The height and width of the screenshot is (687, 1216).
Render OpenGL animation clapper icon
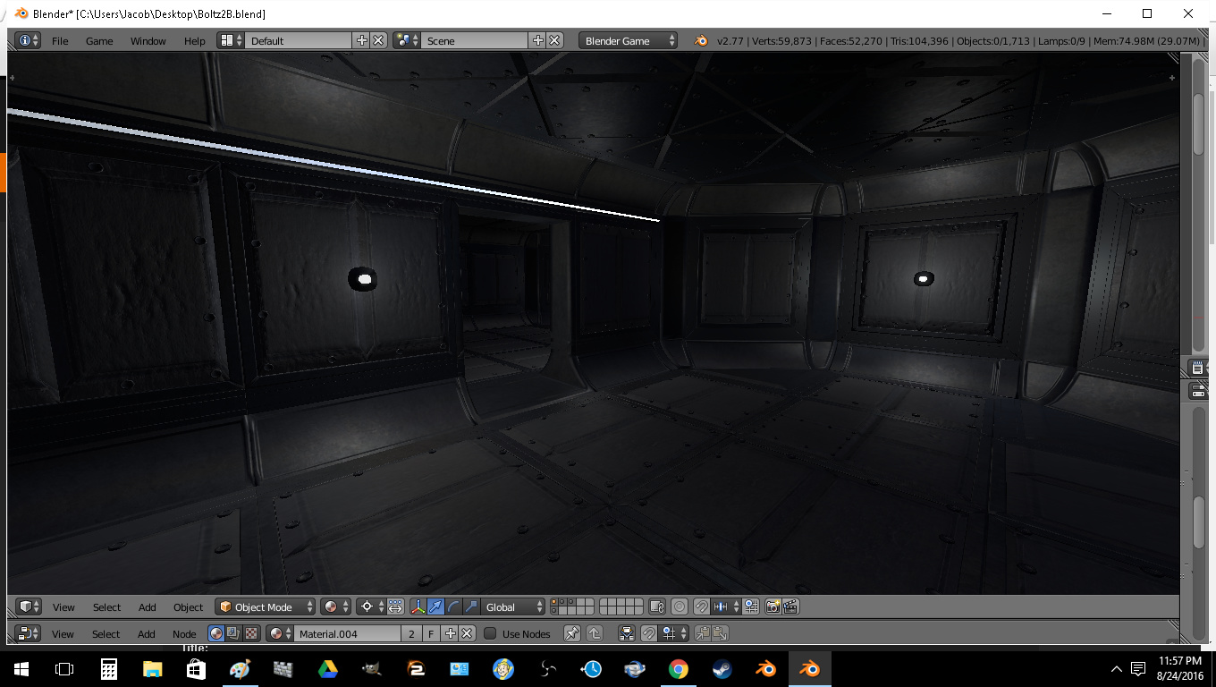coord(790,606)
